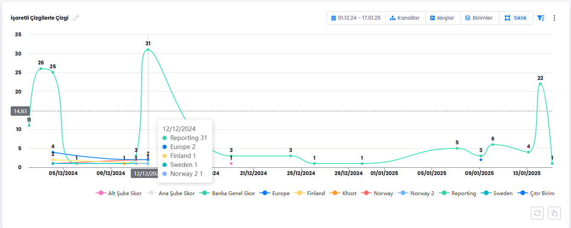Image resolution: width=571 pixels, height=228 pixels.
Task: Toggle Çıtır Birim legend entry
Action: pyautogui.click(x=542, y=193)
